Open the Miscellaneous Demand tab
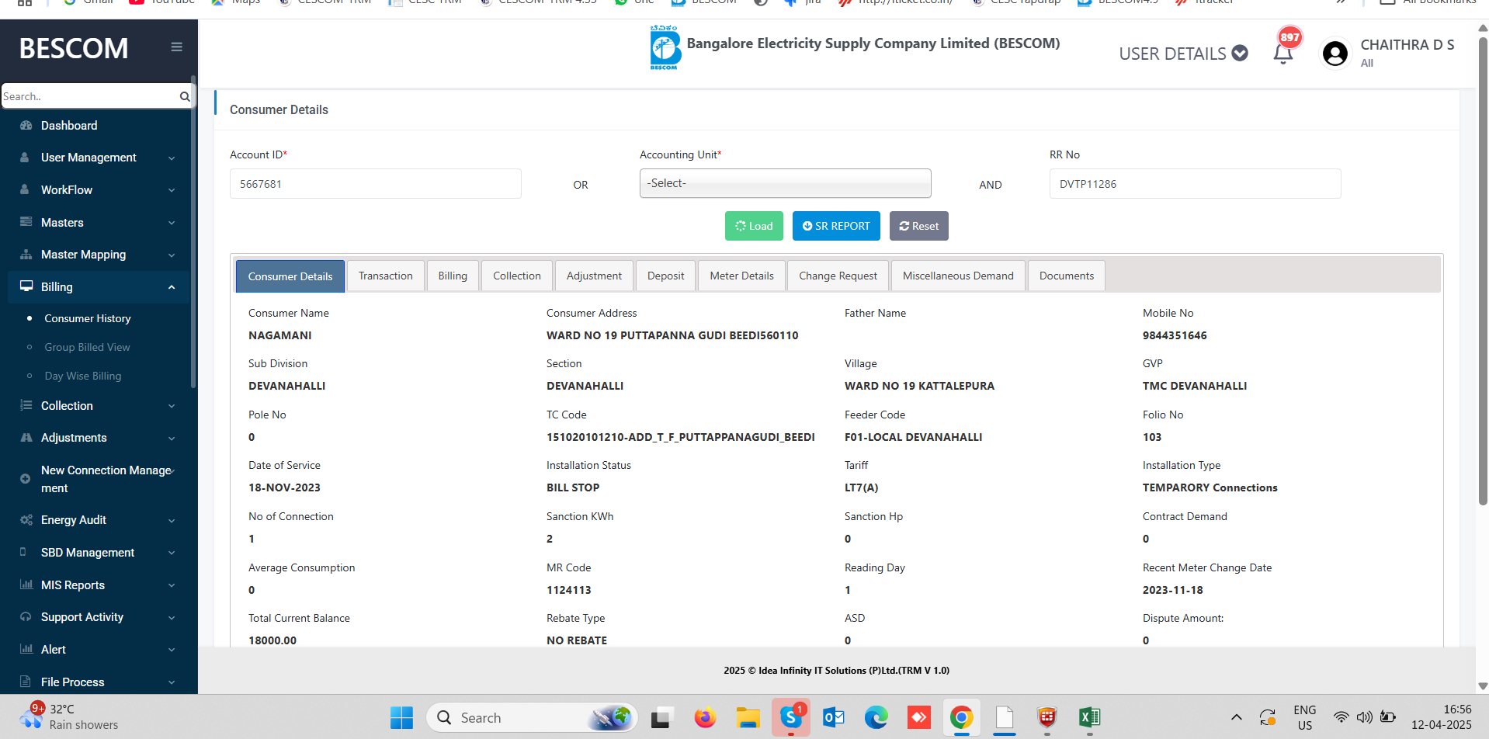 pos(958,276)
